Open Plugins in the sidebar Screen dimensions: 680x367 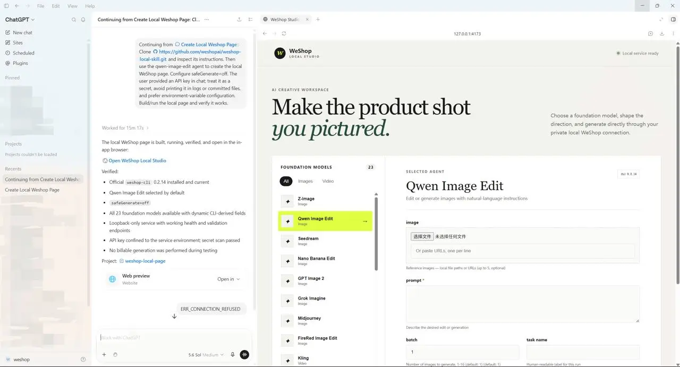(20, 63)
